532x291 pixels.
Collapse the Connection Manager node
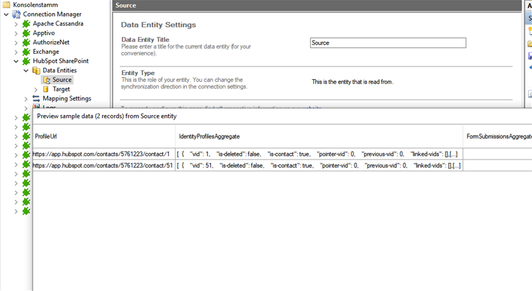coord(6,14)
